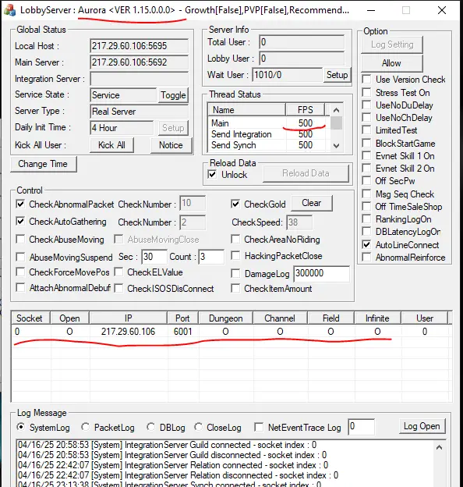Select the 217.29.60.106 IP cell in socket table
This screenshot has width=463, height=487.
coord(128,332)
